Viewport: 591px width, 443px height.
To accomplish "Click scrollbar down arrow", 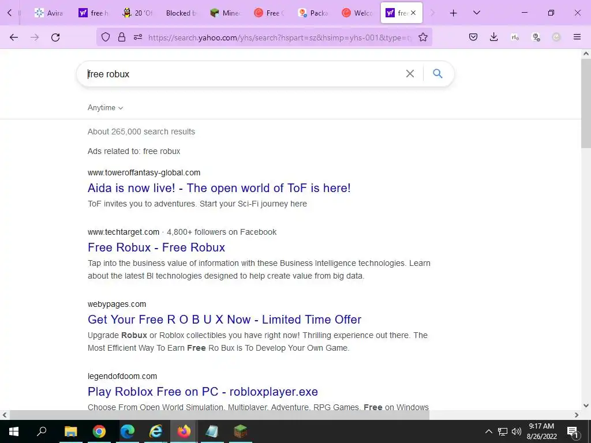I will (586, 406).
